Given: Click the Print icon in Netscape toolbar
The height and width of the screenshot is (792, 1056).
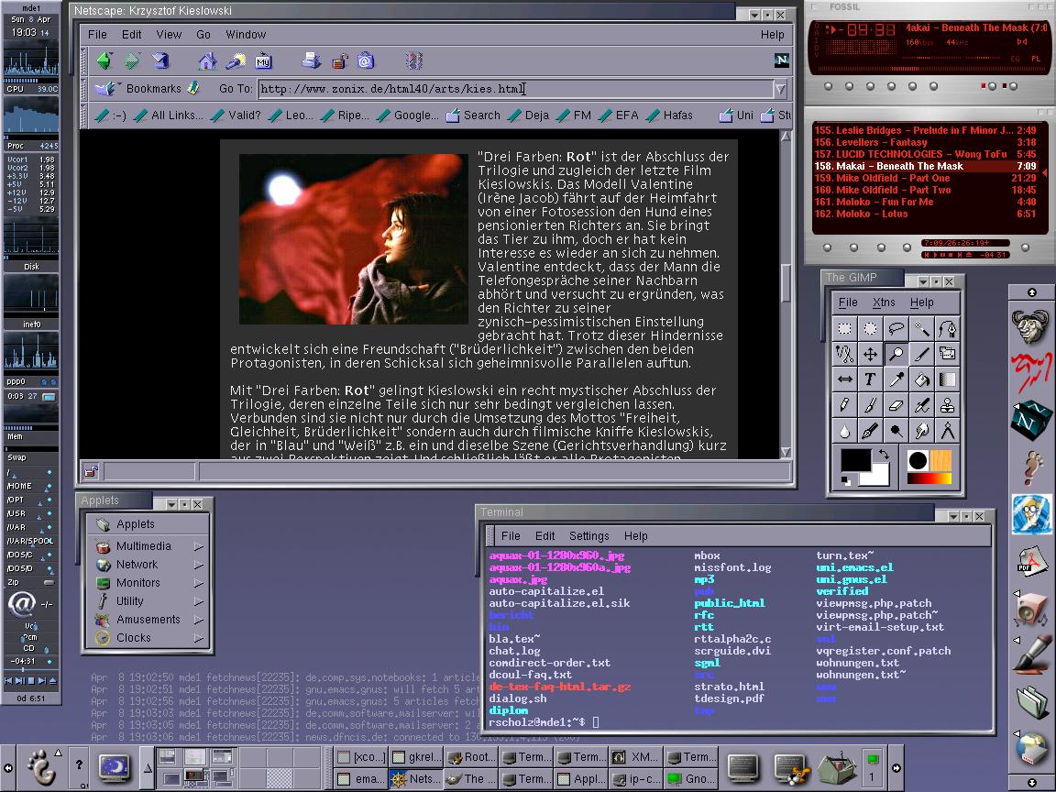Looking at the screenshot, I should point(311,61).
